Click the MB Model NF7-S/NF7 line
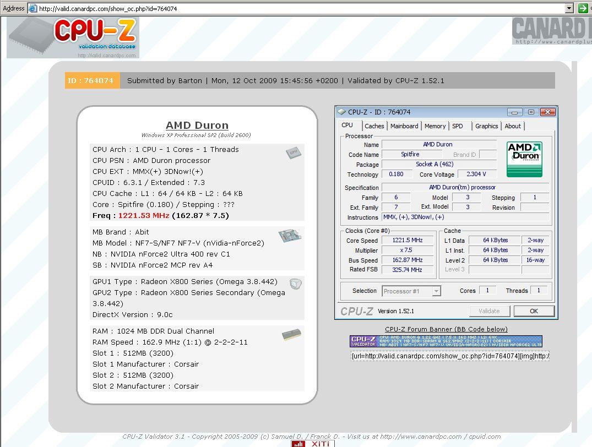The image size is (592, 447). tap(178, 243)
